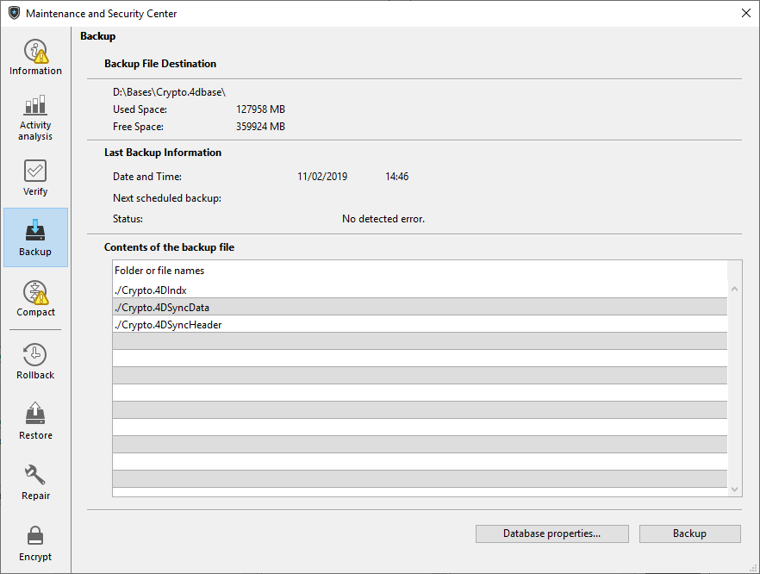Go to the Rollback page icon
This screenshot has height=574, width=760.
pyautogui.click(x=35, y=354)
